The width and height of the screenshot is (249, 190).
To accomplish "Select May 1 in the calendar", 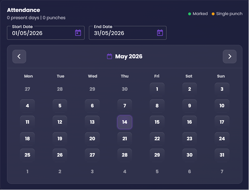I will pyautogui.click(x=157, y=89).
